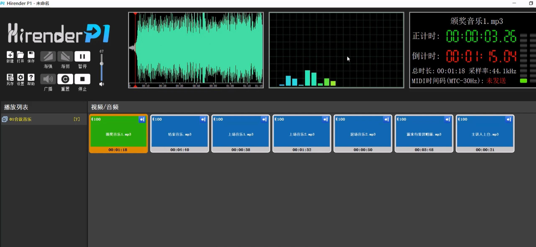Click the 视频/音频 panel header
Viewport: 536px width, 247px height.
[x=105, y=107]
